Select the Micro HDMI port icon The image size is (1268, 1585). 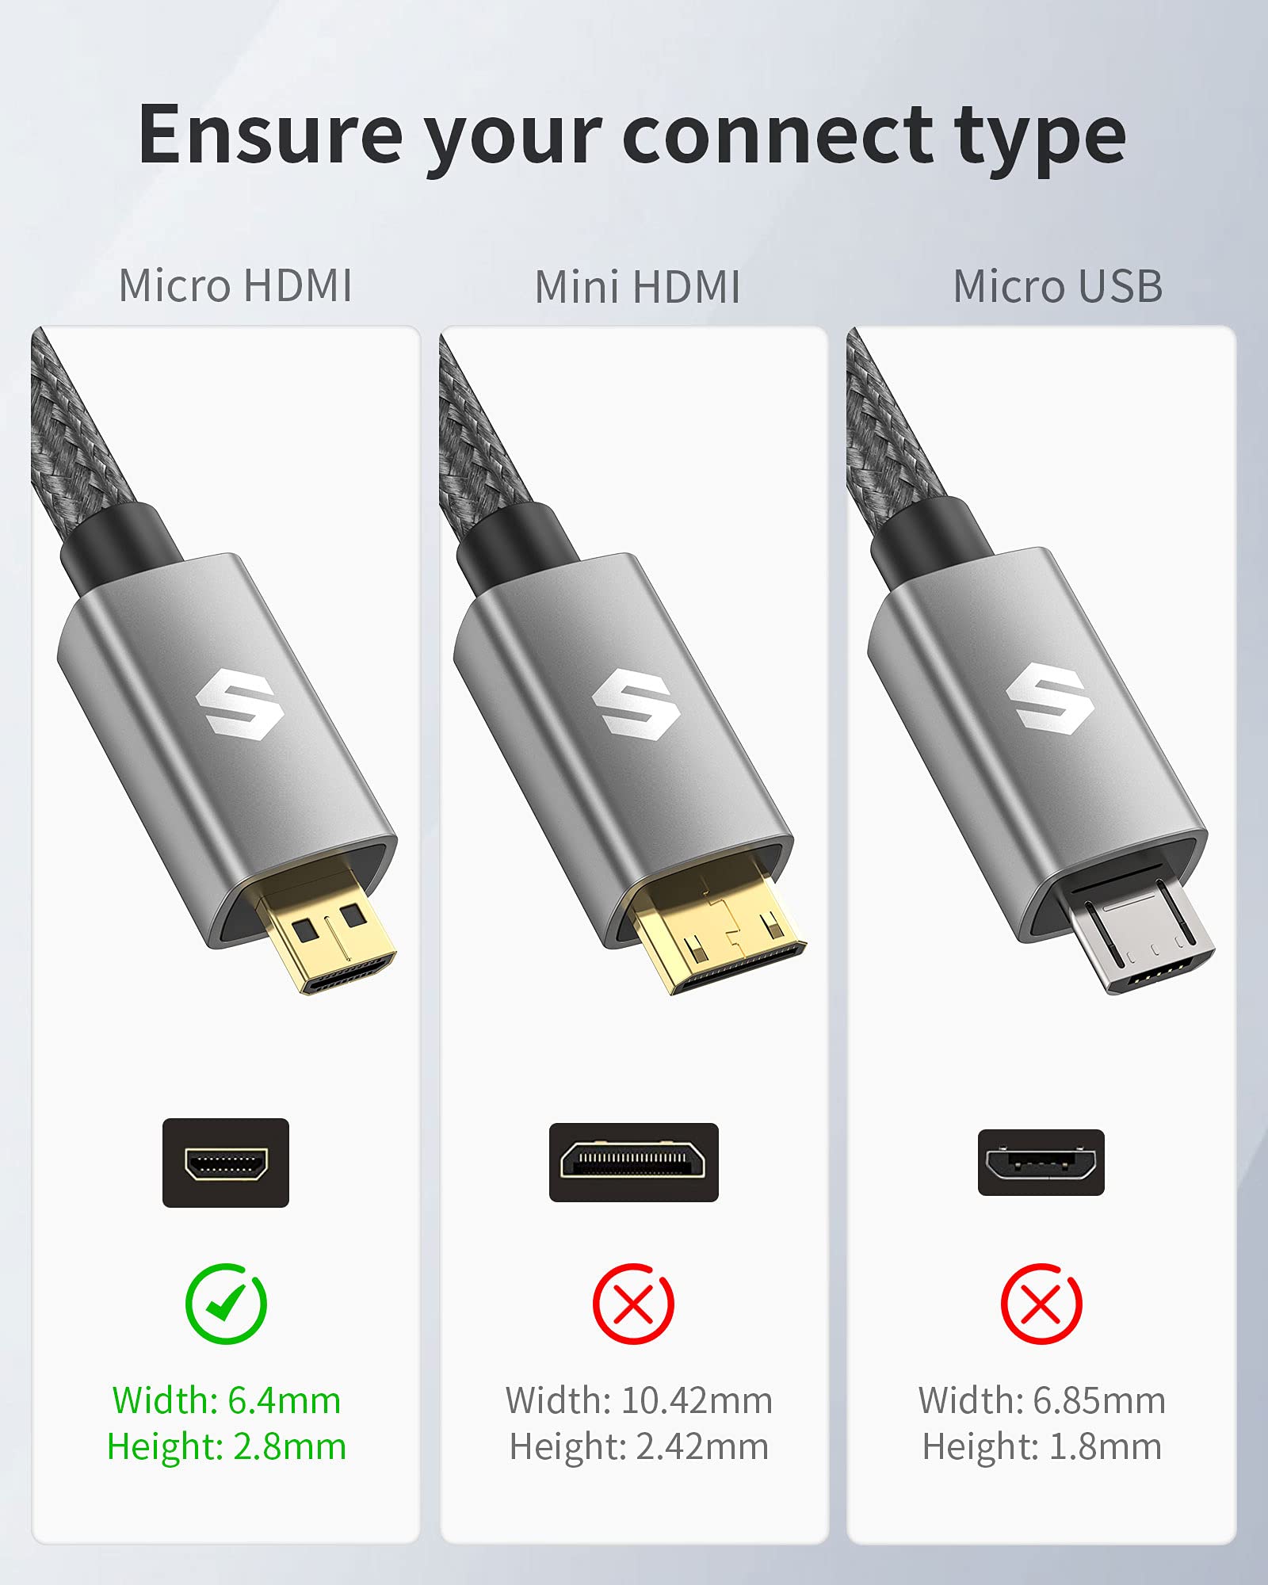pos(226,1163)
